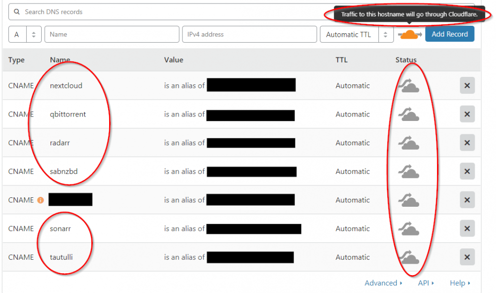
Task: Edit the Automatic TTL of nextcloud row
Action: tap(352, 86)
